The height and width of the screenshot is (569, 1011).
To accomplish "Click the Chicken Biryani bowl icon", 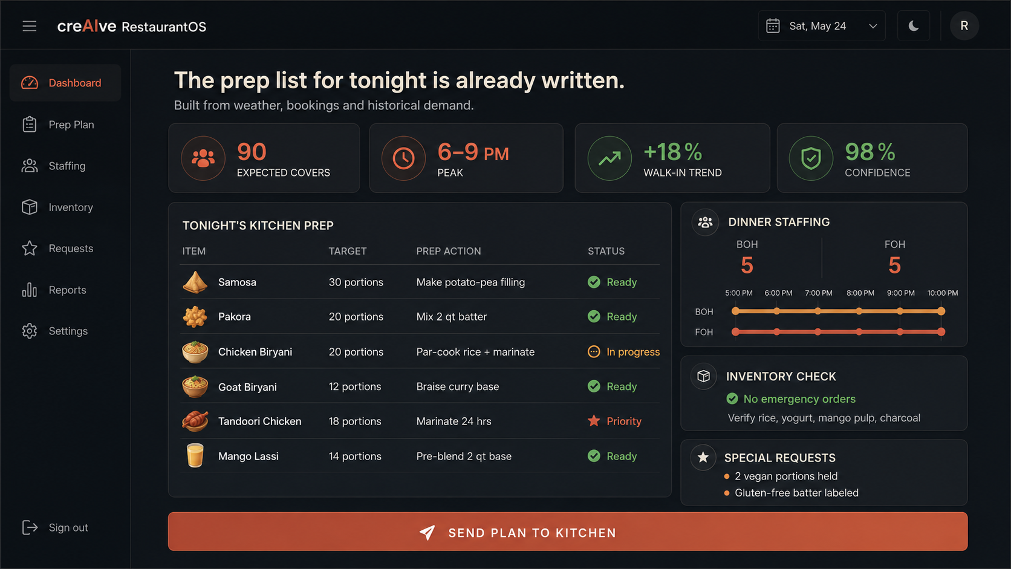I will [195, 352].
